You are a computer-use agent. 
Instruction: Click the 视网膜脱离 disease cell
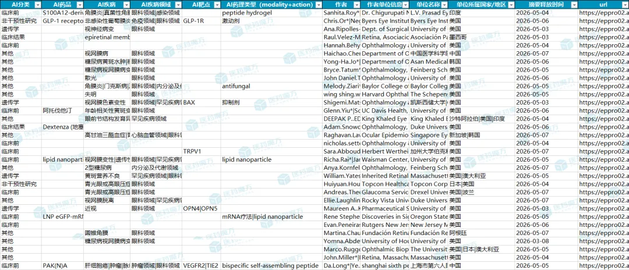(107, 200)
